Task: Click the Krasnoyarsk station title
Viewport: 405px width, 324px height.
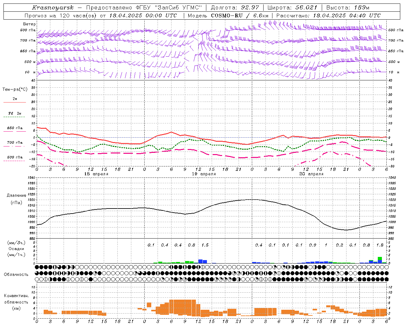Action: (53, 8)
